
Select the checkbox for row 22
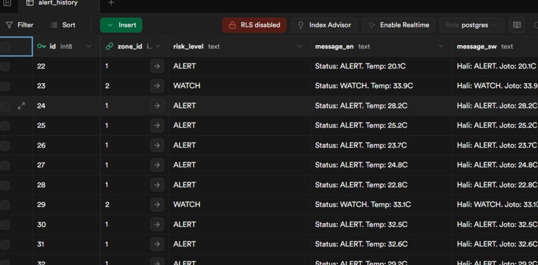coord(5,67)
